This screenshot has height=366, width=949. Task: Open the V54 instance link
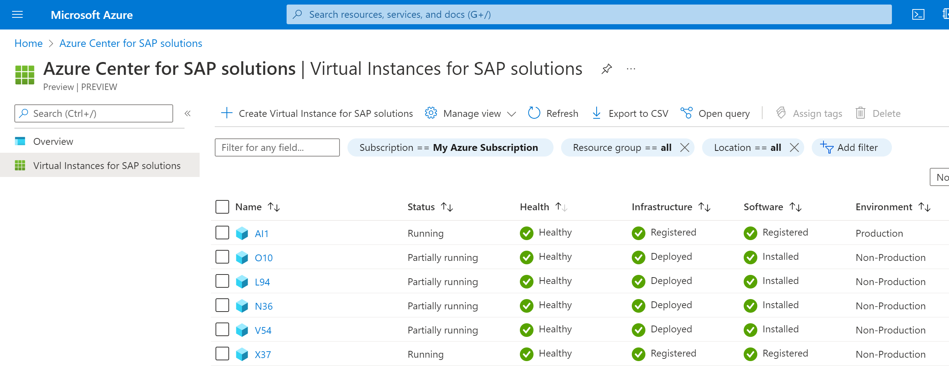pyautogui.click(x=263, y=330)
